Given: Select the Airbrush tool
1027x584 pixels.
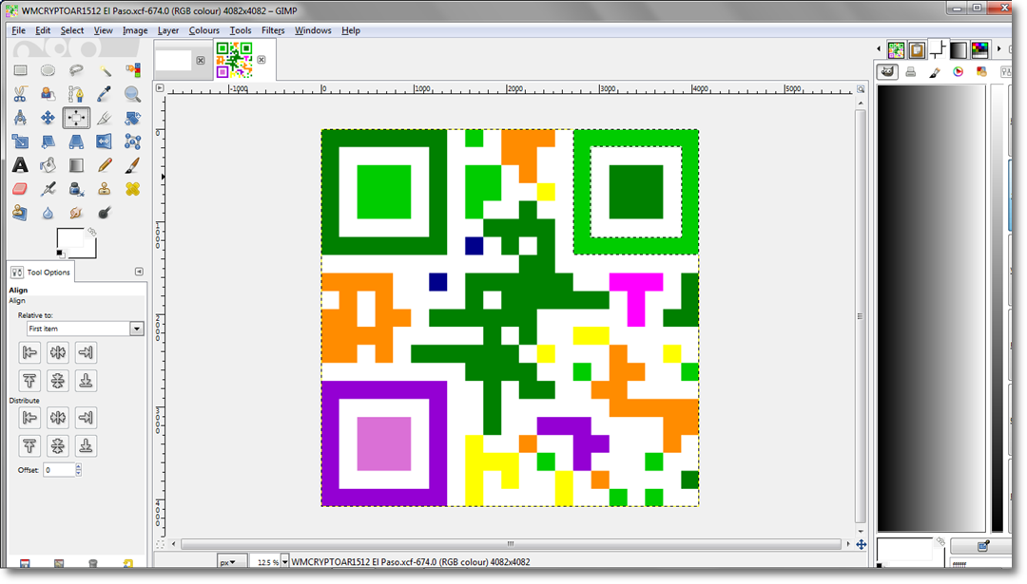Looking at the screenshot, I should [48, 189].
